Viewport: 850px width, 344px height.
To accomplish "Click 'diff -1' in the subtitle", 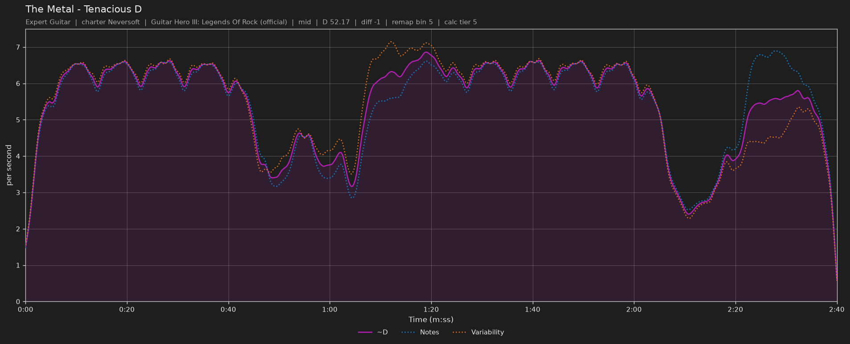I will tap(371, 22).
